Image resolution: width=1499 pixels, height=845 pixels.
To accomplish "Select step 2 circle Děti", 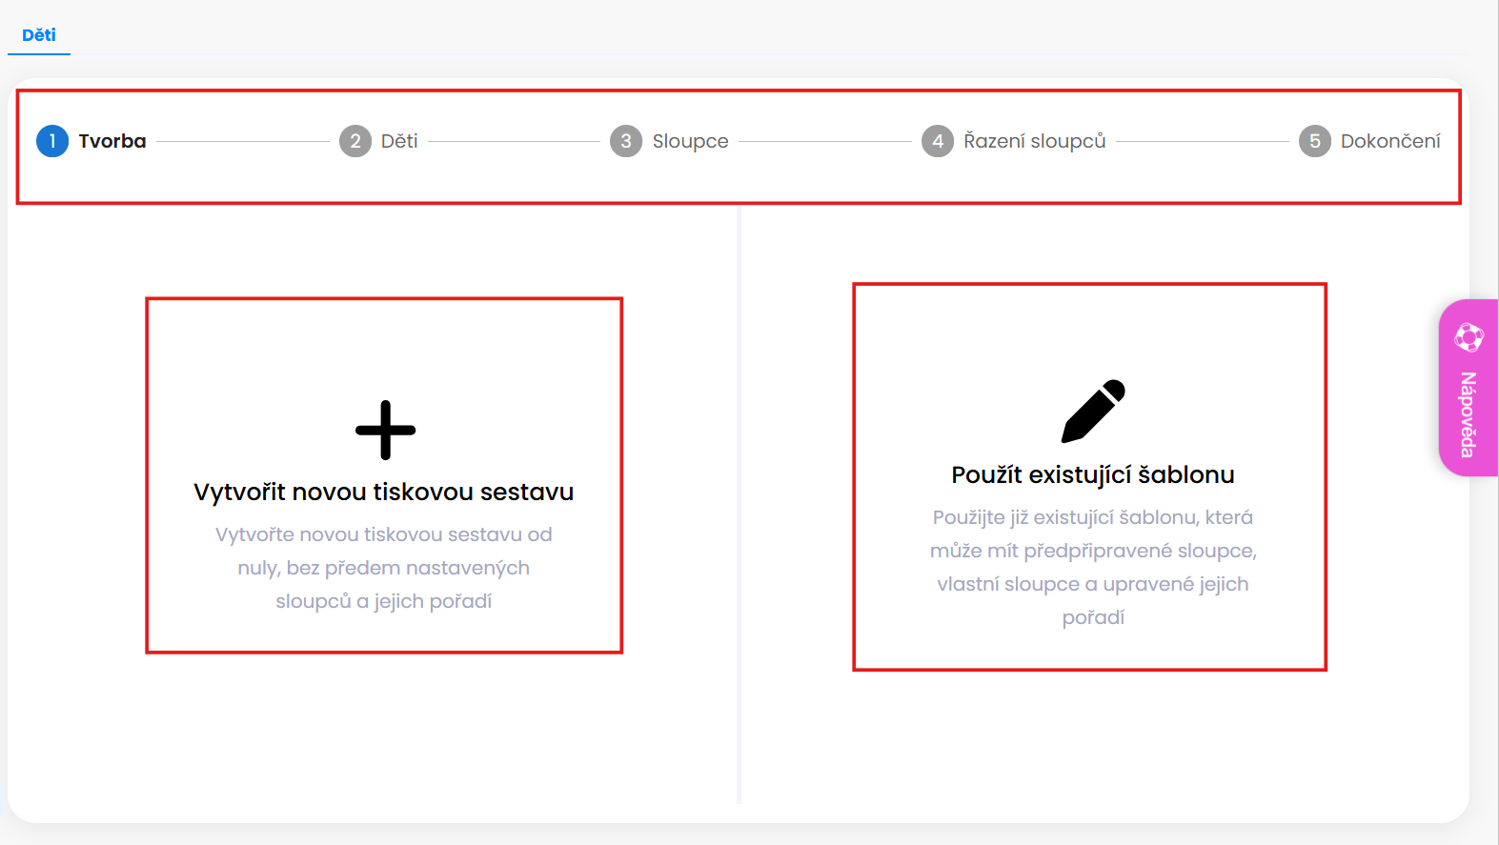I will [x=355, y=141].
